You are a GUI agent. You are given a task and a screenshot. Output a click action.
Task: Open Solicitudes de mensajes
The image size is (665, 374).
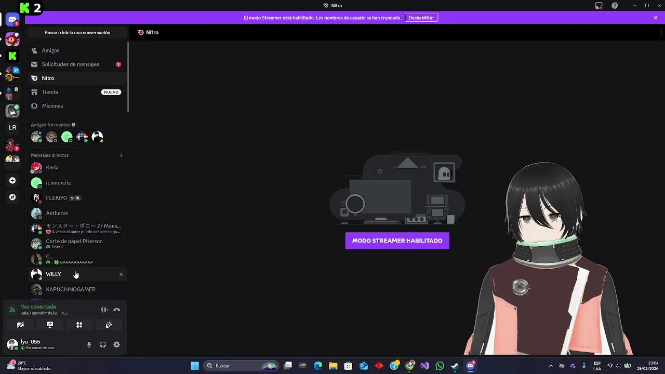(x=77, y=64)
